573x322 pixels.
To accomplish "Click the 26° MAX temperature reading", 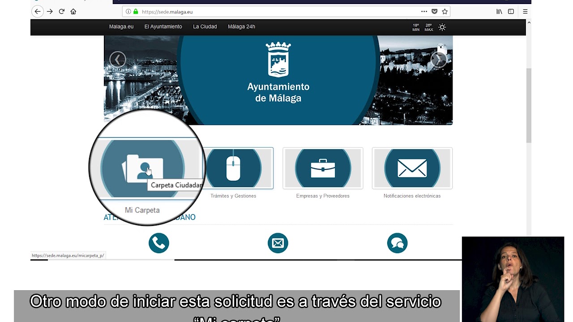I will click(429, 27).
